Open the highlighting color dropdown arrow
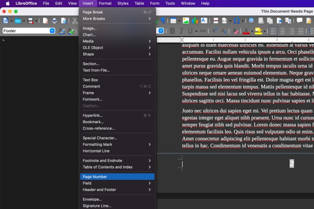The image size is (314, 209). [265, 31]
